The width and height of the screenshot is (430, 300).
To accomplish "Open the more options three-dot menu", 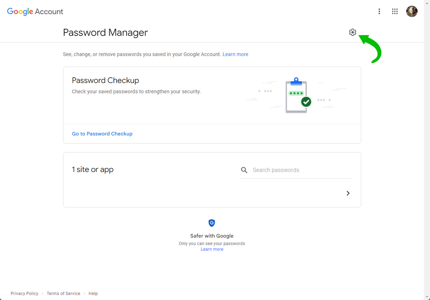I will (x=379, y=11).
